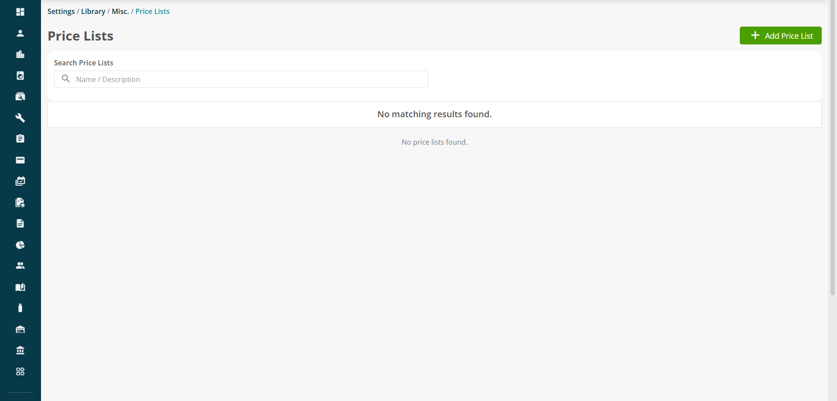This screenshot has width=837, height=401.
Task: Click the bank columns icon in sidebar
Action: (x=20, y=350)
